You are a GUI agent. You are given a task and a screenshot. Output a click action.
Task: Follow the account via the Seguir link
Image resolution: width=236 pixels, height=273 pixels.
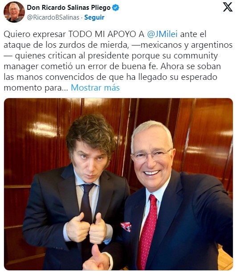(x=94, y=17)
